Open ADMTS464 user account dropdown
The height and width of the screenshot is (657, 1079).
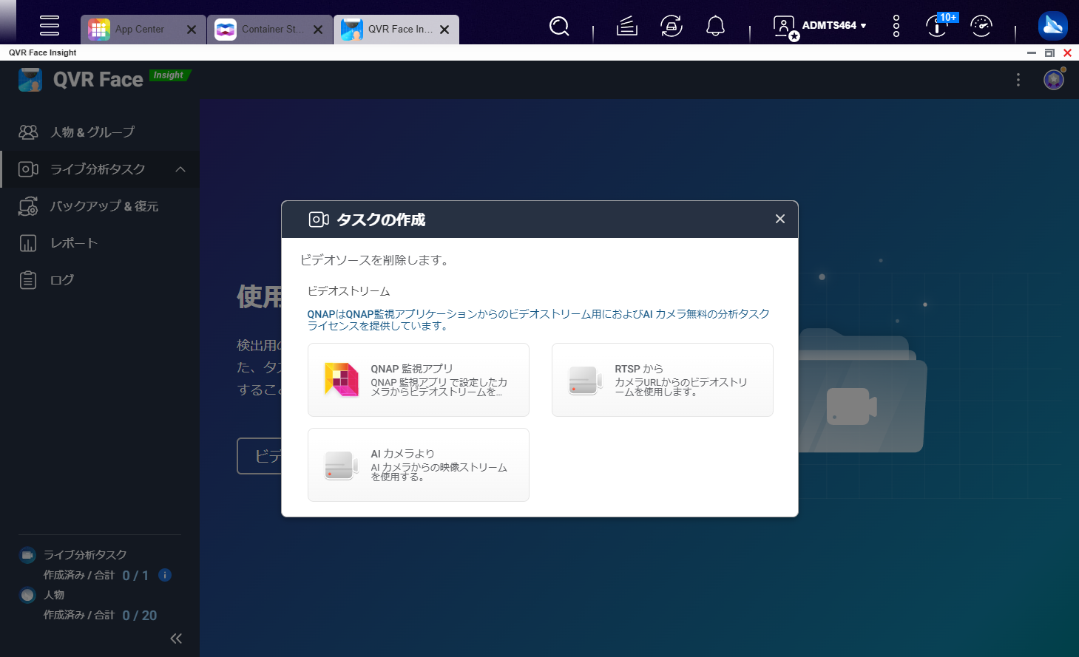819,27
